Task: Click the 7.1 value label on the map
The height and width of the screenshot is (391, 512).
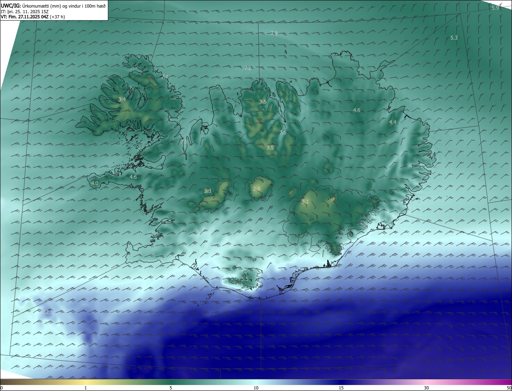Action: click(x=165, y=76)
